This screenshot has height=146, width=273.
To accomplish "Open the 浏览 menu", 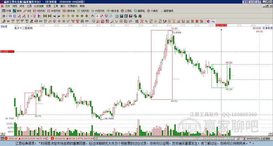I will (x=15, y=6).
